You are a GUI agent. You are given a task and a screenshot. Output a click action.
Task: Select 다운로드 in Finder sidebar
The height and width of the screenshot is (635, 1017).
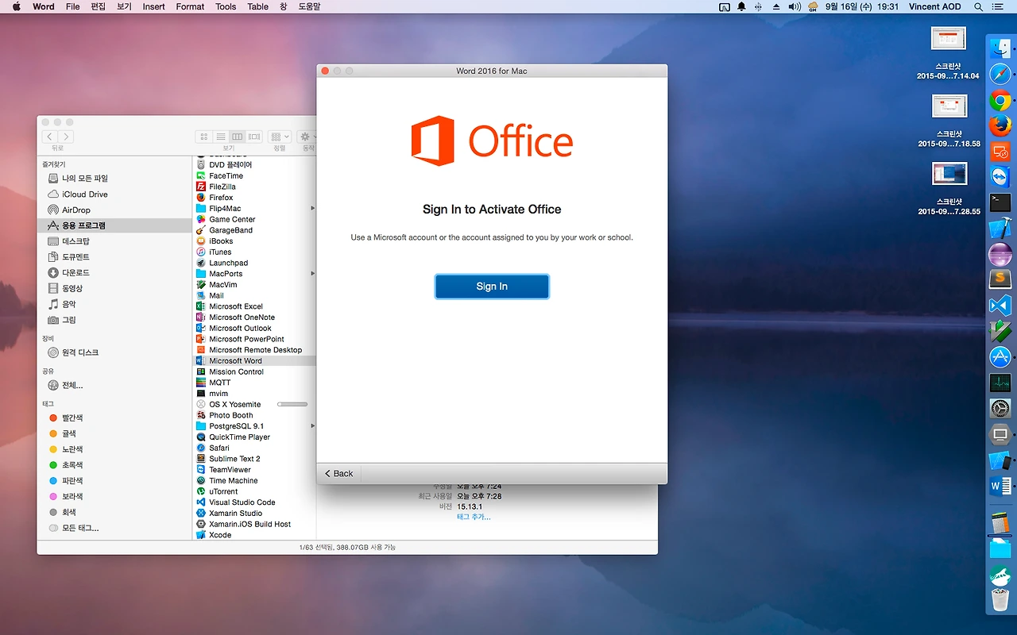115,273
